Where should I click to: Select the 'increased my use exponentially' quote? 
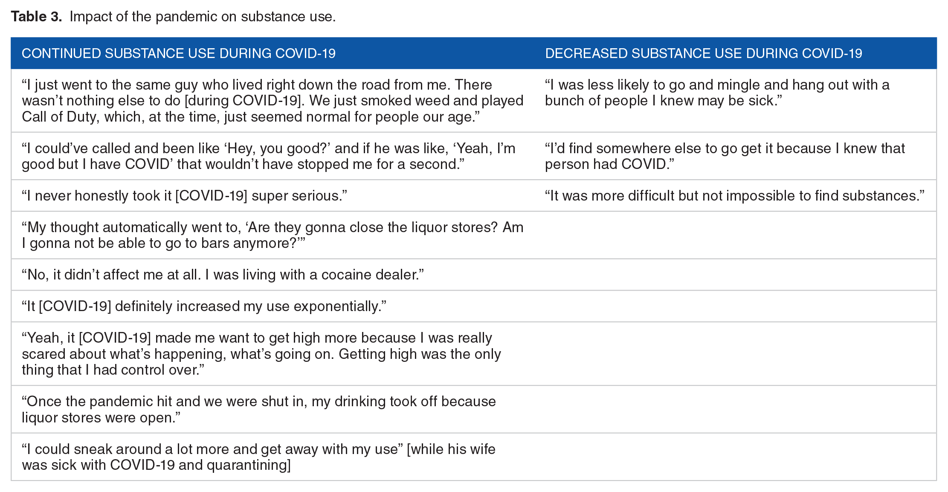204,306
